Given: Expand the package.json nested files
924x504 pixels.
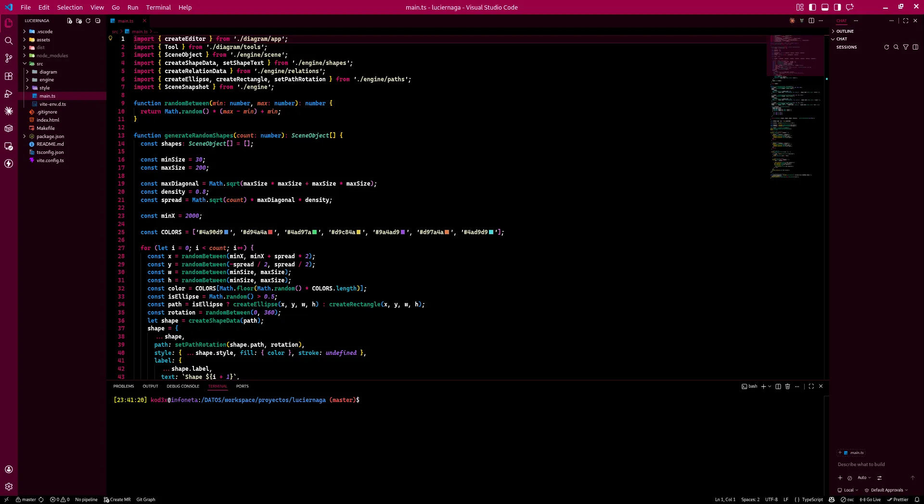Looking at the screenshot, I should 25,137.
